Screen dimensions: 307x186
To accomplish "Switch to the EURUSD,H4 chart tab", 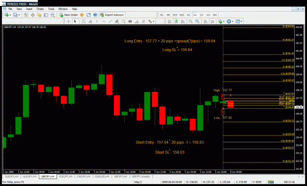I will coord(102,177).
